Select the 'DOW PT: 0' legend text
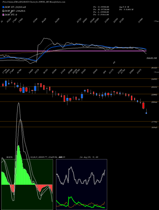 point(11,15)
